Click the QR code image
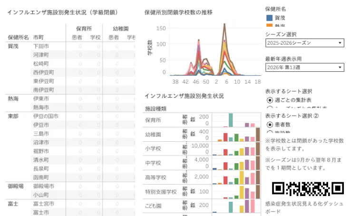This screenshot has width=350, height=216. [x=308, y=189]
